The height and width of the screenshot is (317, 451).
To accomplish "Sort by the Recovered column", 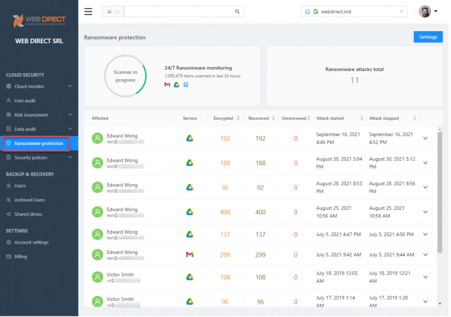I will pos(274,118).
